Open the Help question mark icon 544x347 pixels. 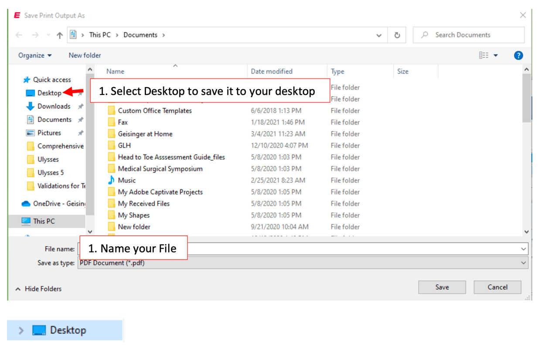point(518,55)
